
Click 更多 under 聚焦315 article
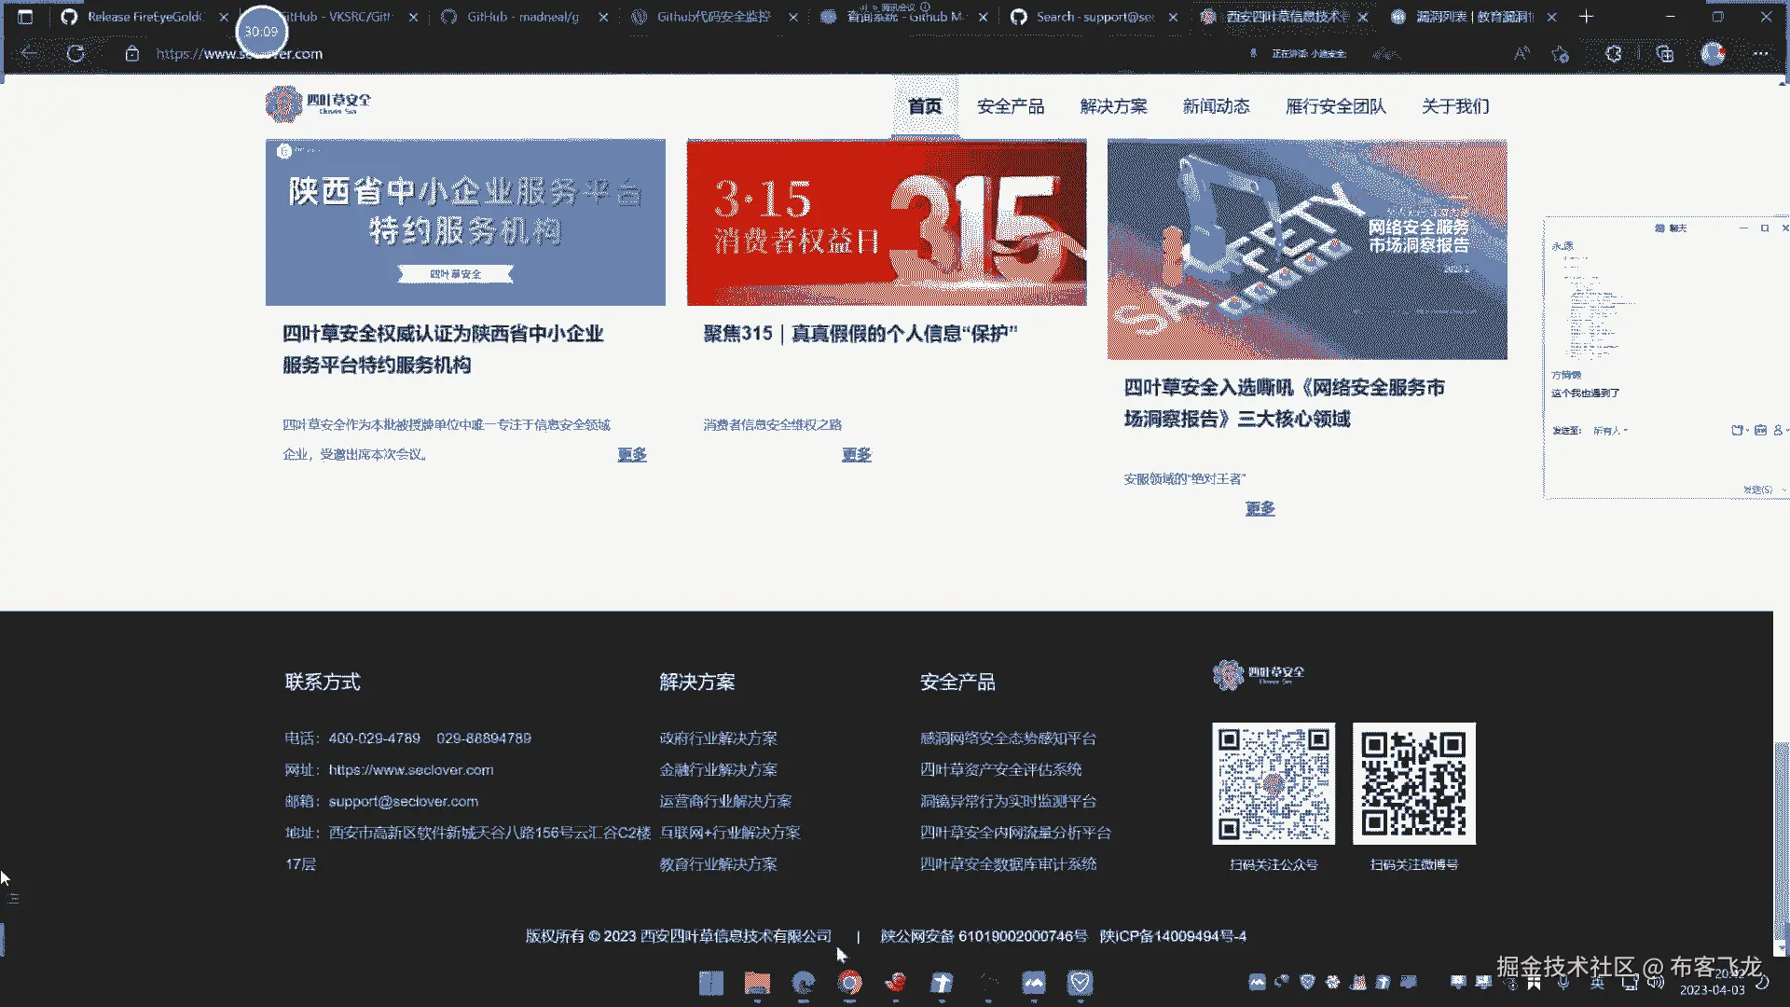tap(856, 454)
